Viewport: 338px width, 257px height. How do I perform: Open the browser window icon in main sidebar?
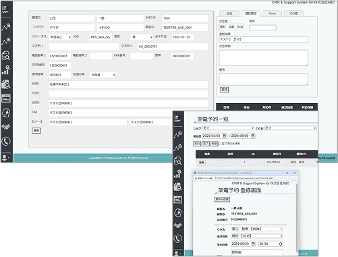click(x=6, y=98)
